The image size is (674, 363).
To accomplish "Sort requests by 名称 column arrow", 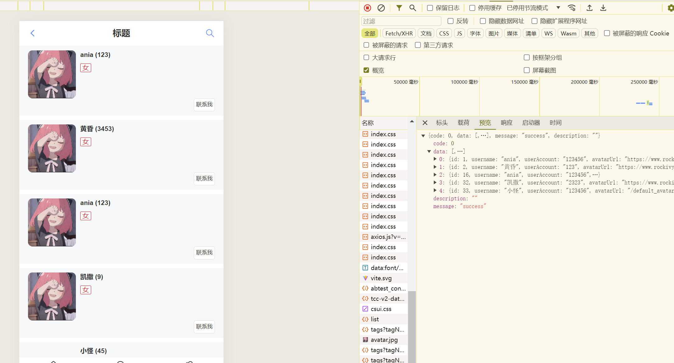I will [412, 122].
